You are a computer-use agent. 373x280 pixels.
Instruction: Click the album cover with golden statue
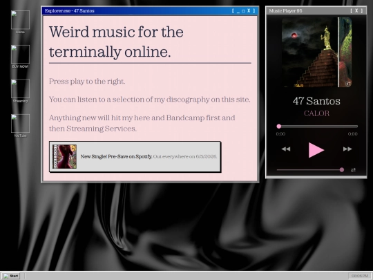(x=309, y=53)
